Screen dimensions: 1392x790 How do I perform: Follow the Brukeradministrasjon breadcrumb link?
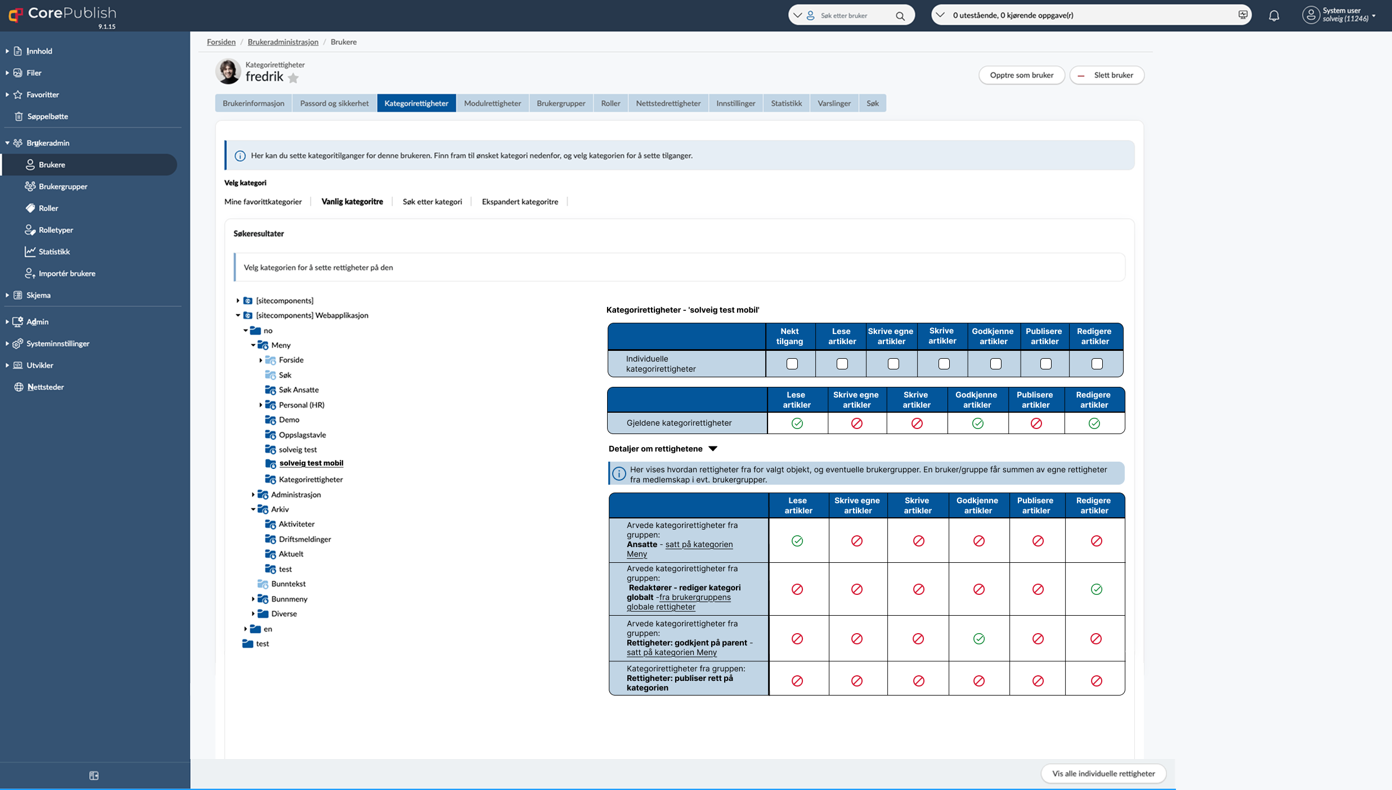pyautogui.click(x=283, y=42)
